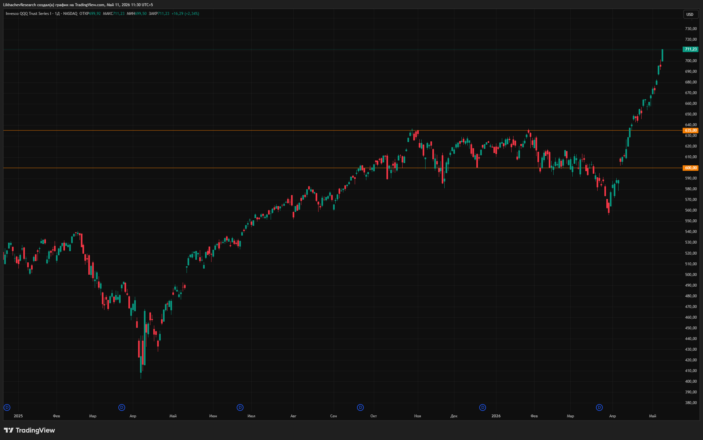Click the Окт label on the time axis
703x440 pixels.
point(373,416)
